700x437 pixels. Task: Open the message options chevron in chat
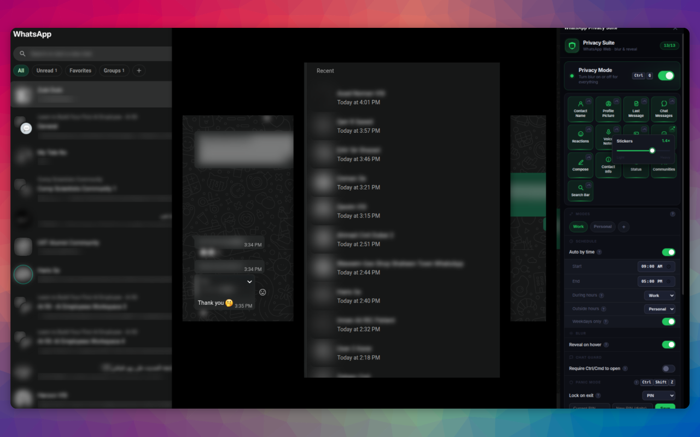249,282
